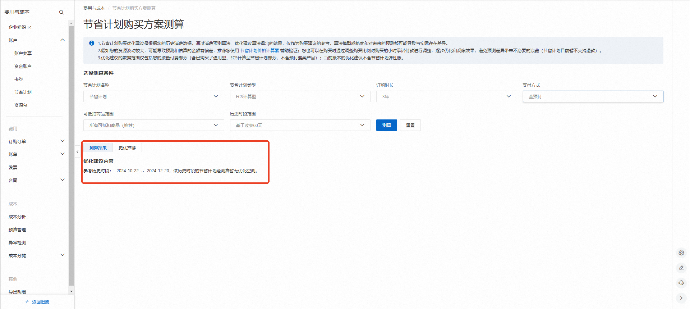Open 卡券 in sidebar
Viewport: 690px width, 309px height.
19,79
